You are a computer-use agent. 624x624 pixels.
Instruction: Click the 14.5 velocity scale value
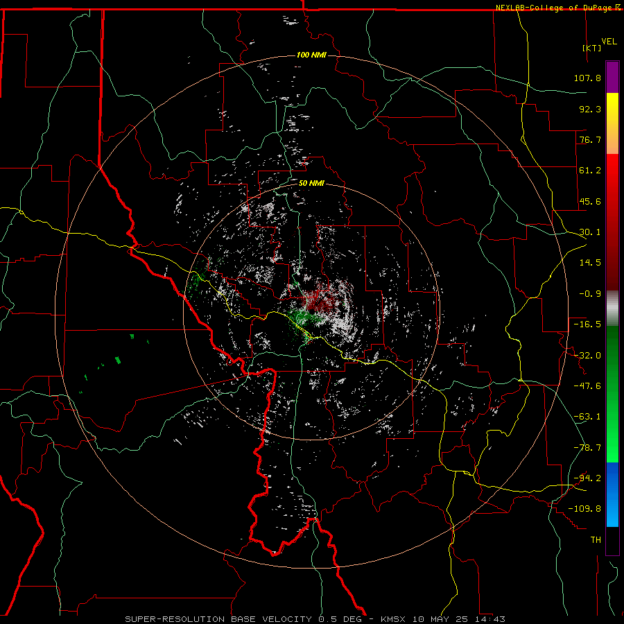tap(590, 263)
